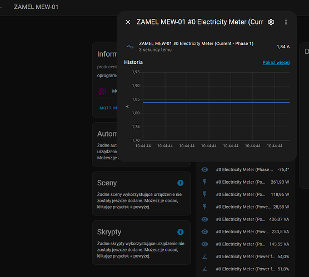Open entity showing 28,58 W
Image resolution: width=309 pixels, height=277 pixels.
[x=245, y=207]
